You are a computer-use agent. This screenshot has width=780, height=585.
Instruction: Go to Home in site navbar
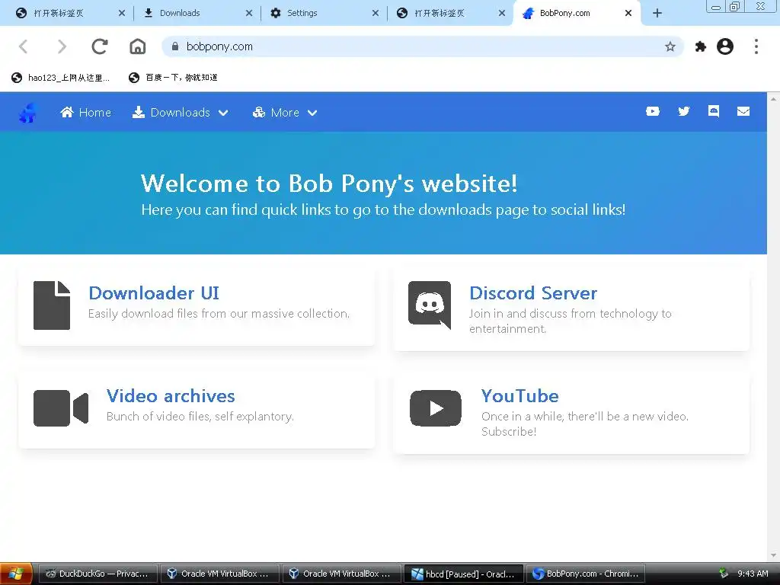point(85,113)
